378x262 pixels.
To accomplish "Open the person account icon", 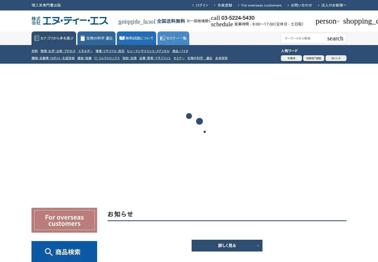I will click(326, 21).
